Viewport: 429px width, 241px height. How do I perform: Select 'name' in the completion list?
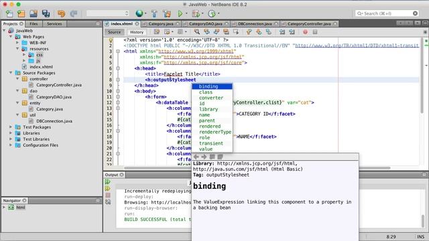212,115
